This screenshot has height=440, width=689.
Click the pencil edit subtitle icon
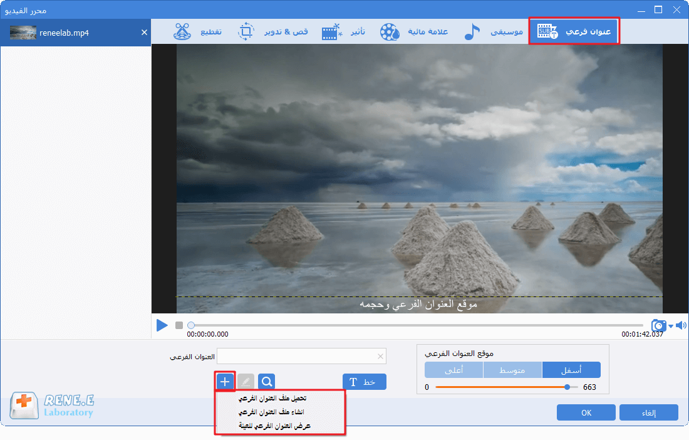[x=246, y=382]
